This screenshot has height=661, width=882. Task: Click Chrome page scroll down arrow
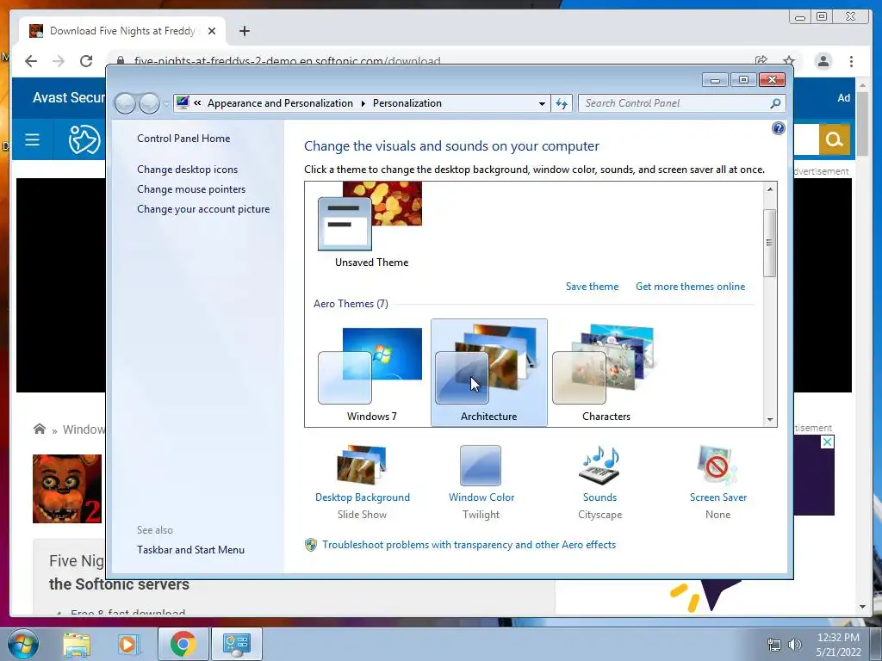863,607
